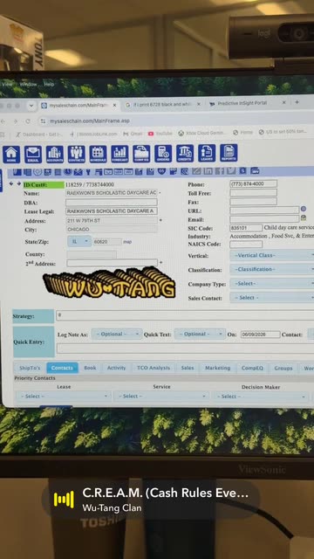
Task: Open the Gmail bookmark
Action: 133,134
